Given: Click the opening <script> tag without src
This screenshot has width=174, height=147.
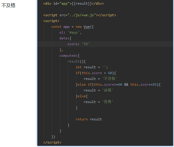Looking at the screenshot, I should tap(51, 21).
